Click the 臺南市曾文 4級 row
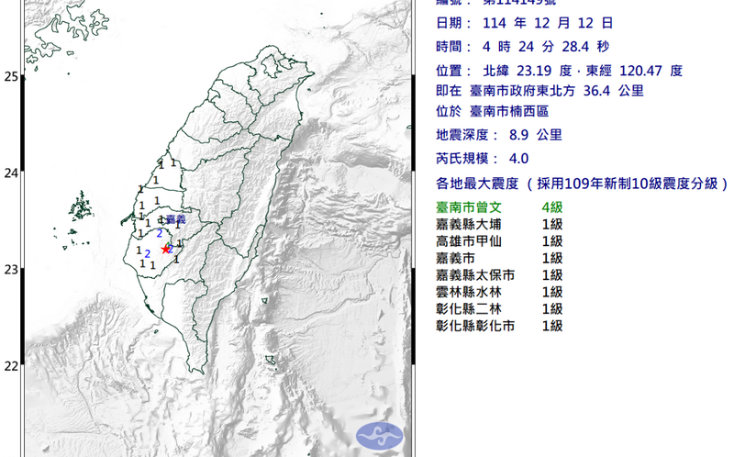Viewport: 734px width, 457px height. pyautogui.click(x=499, y=207)
